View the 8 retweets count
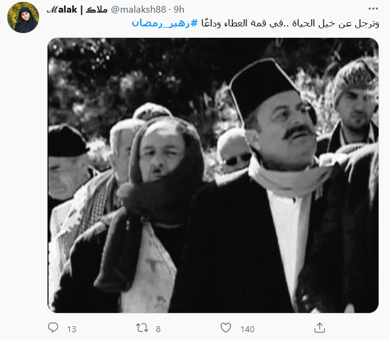The height and width of the screenshot is (340, 390). (158, 329)
